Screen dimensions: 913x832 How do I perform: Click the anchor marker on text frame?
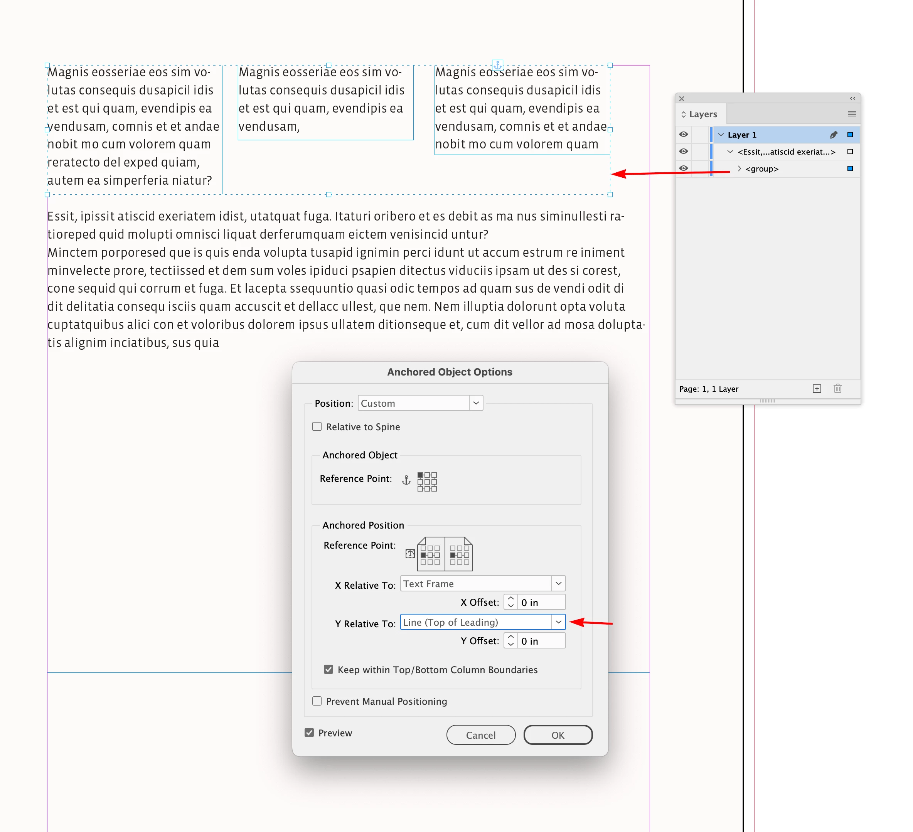tap(497, 65)
